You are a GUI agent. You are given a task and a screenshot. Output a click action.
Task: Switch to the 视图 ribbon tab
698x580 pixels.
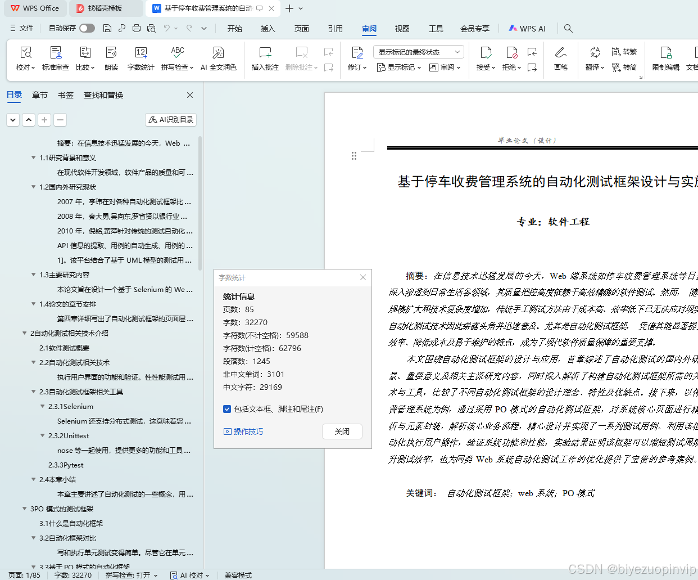tap(402, 28)
